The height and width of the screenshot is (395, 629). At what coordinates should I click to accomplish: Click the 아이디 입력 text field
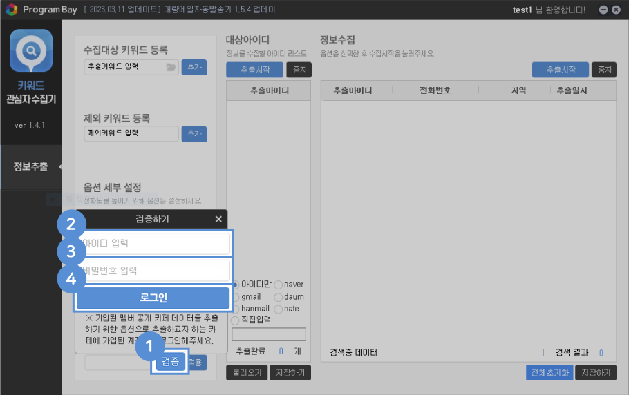[x=156, y=243]
